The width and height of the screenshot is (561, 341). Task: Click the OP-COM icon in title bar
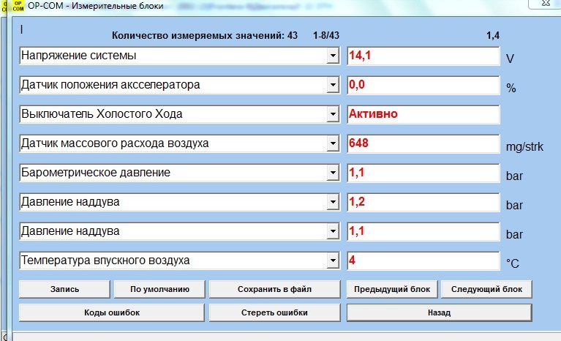(x=18, y=6)
